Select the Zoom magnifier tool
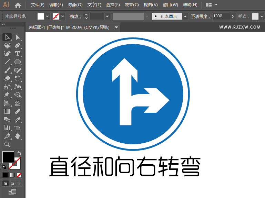 7,144
